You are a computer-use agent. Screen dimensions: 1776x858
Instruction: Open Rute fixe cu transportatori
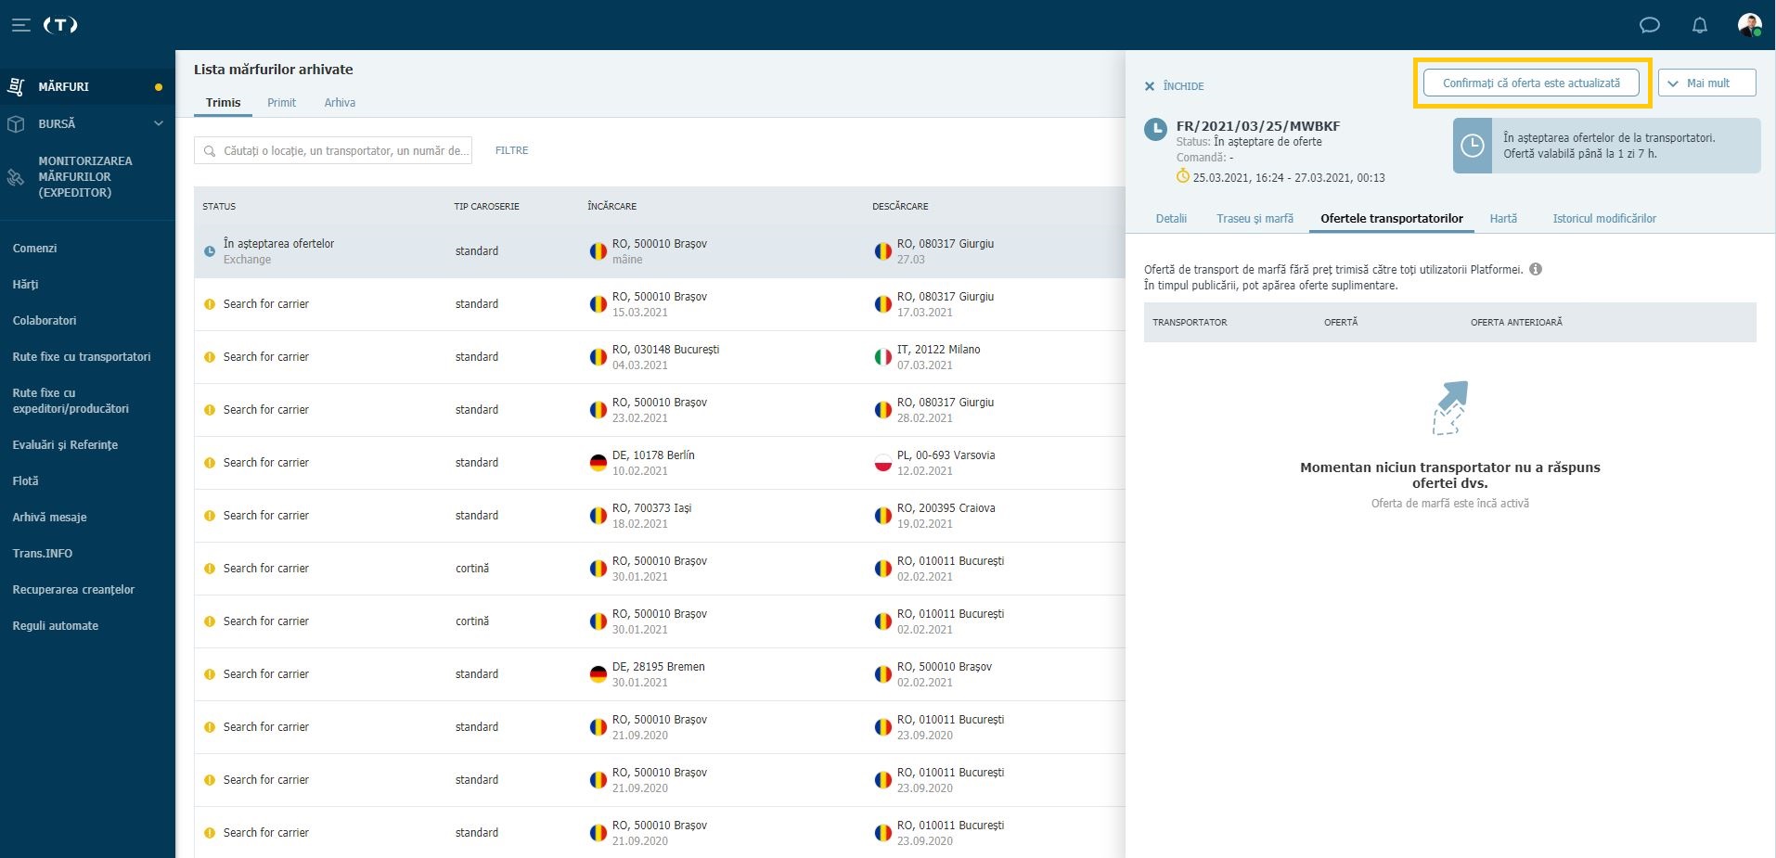click(x=82, y=357)
